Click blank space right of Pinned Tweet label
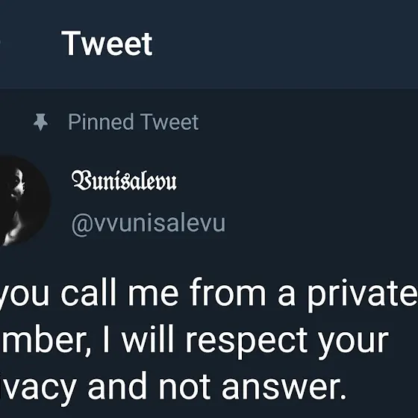Viewport: 418px width, 418px height. click(x=307, y=122)
